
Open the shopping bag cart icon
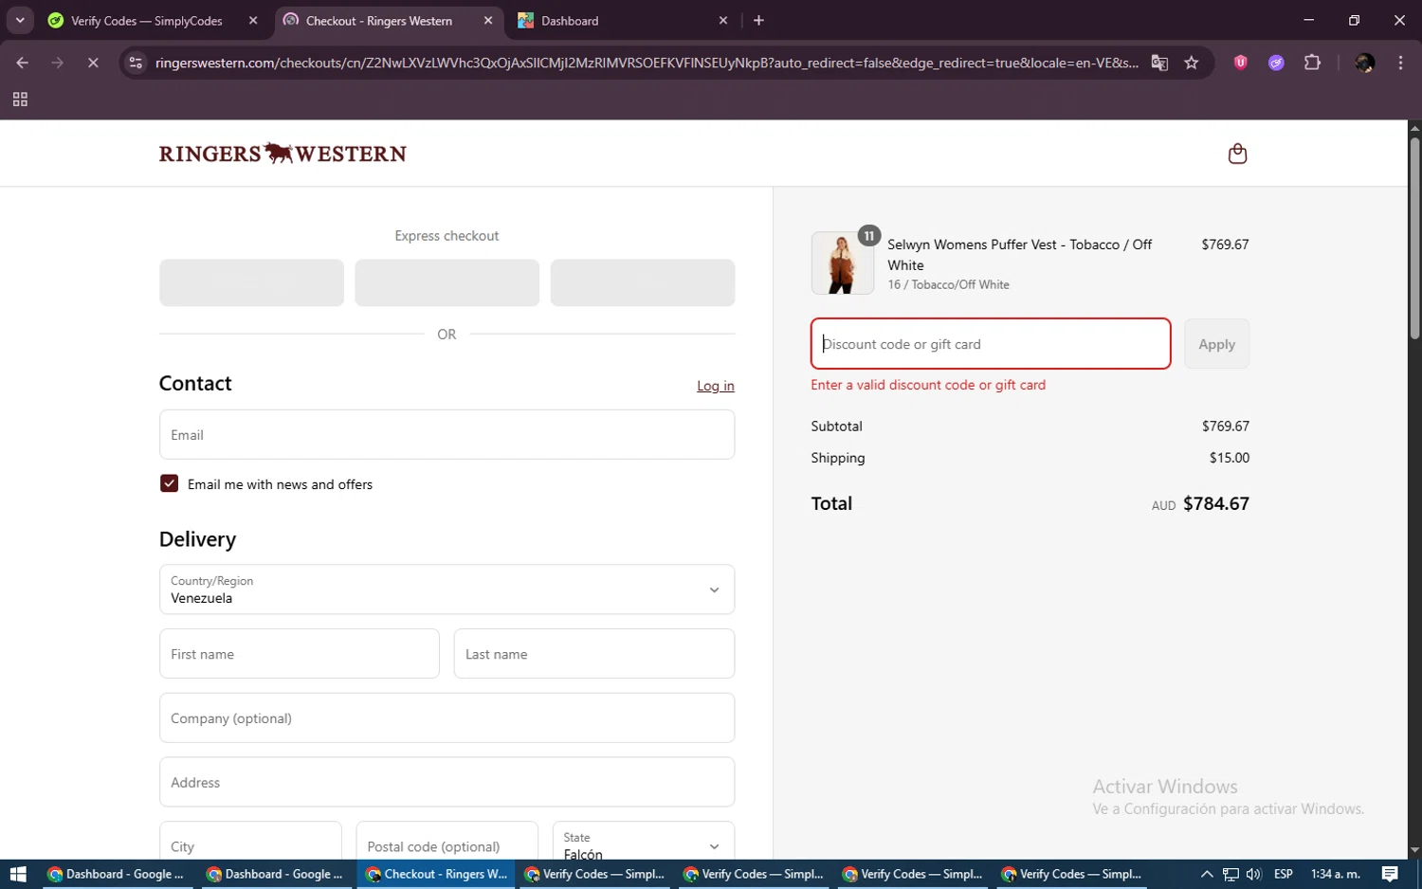1237,154
